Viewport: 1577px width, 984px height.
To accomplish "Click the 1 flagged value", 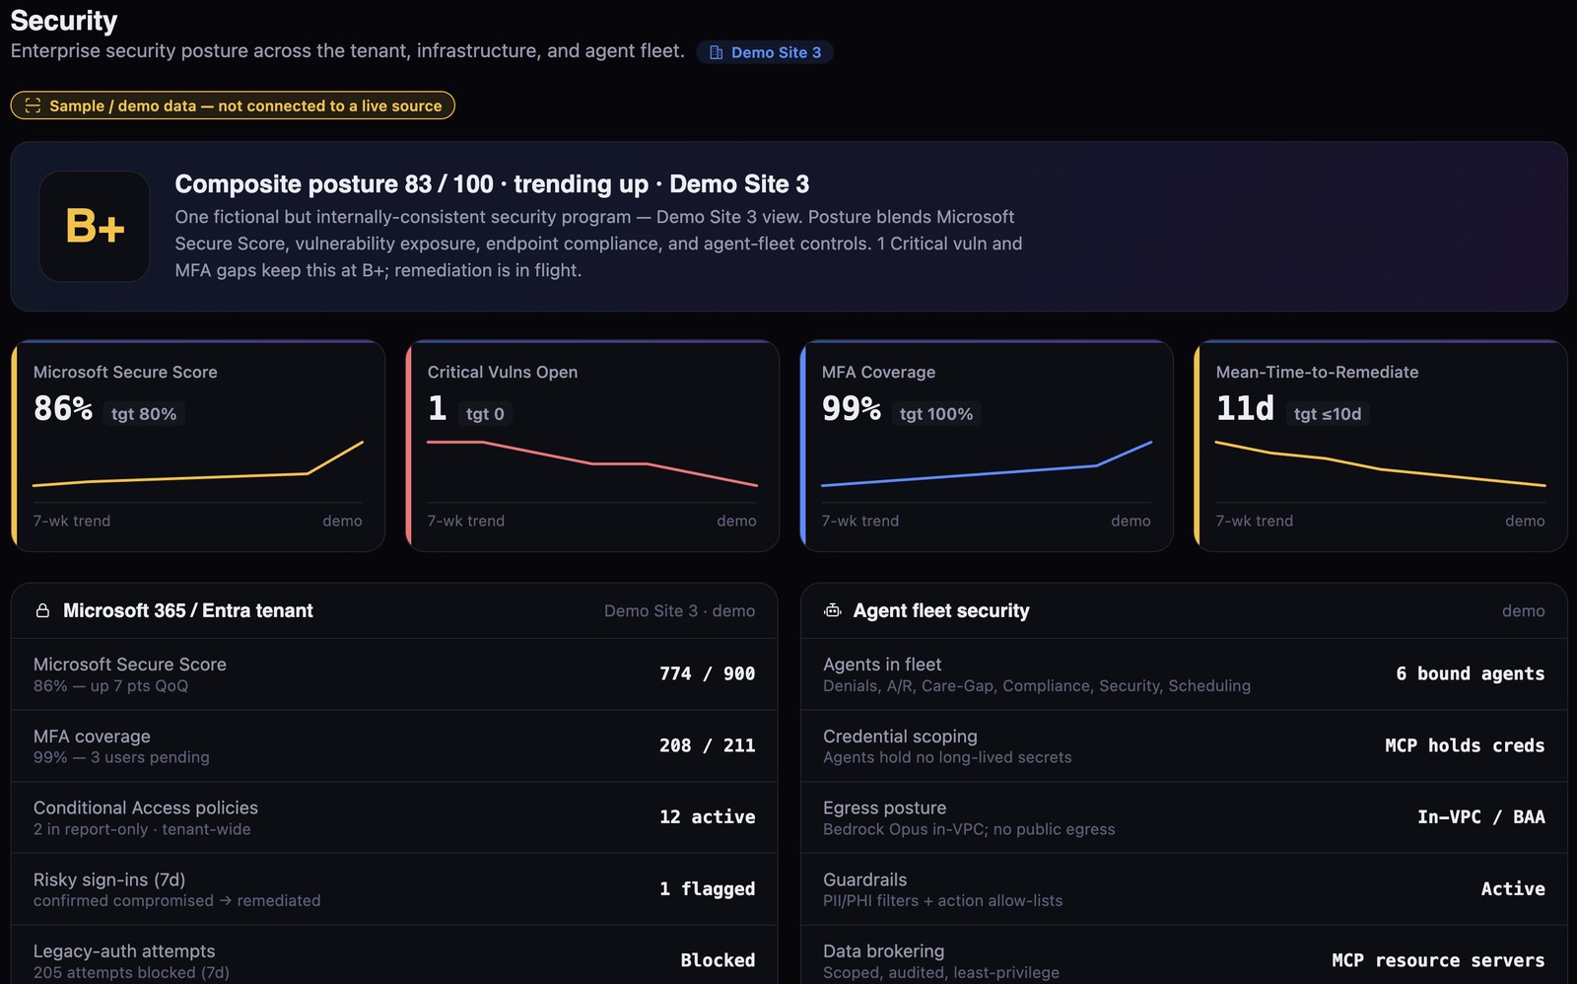I will (x=708, y=888).
